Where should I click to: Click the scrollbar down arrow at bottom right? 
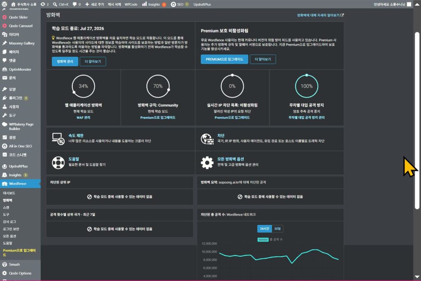tap(417, 277)
